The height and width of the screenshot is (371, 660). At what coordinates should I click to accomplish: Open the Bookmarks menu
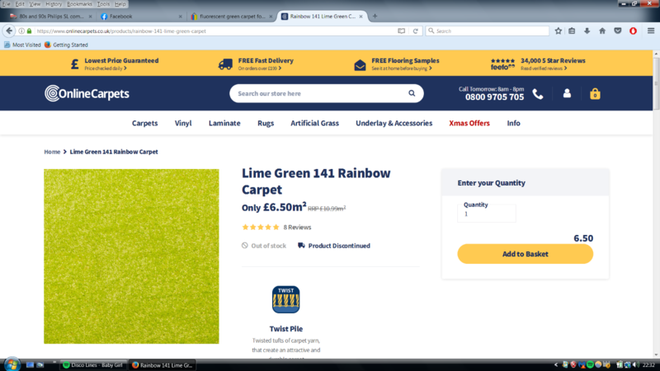pos(79,4)
